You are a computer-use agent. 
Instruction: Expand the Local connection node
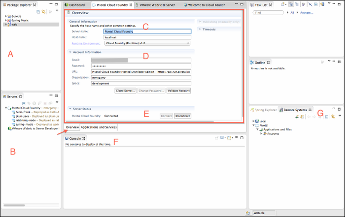coord(253,121)
